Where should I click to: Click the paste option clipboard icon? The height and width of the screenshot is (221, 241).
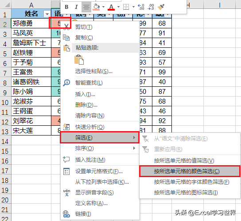tap(79, 59)
